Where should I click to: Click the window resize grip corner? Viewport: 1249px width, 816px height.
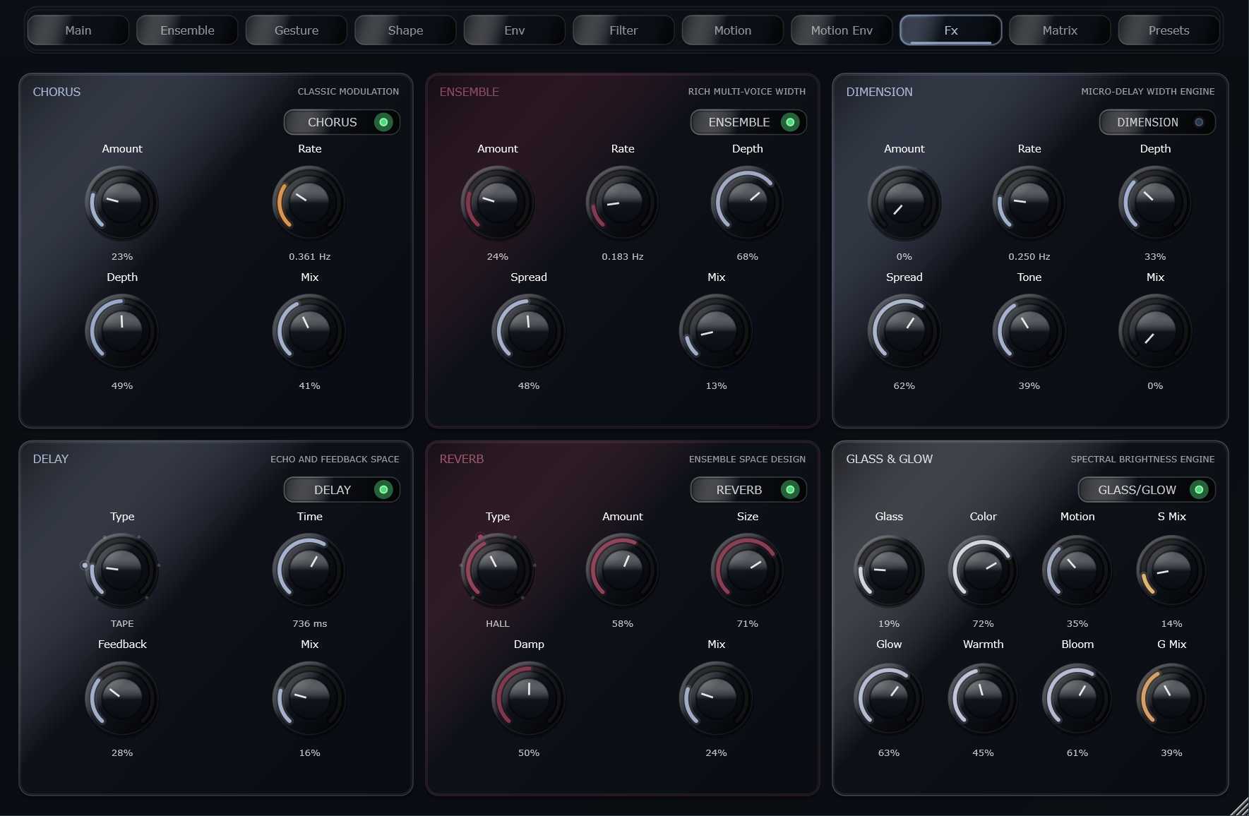tap(1239, 807)
